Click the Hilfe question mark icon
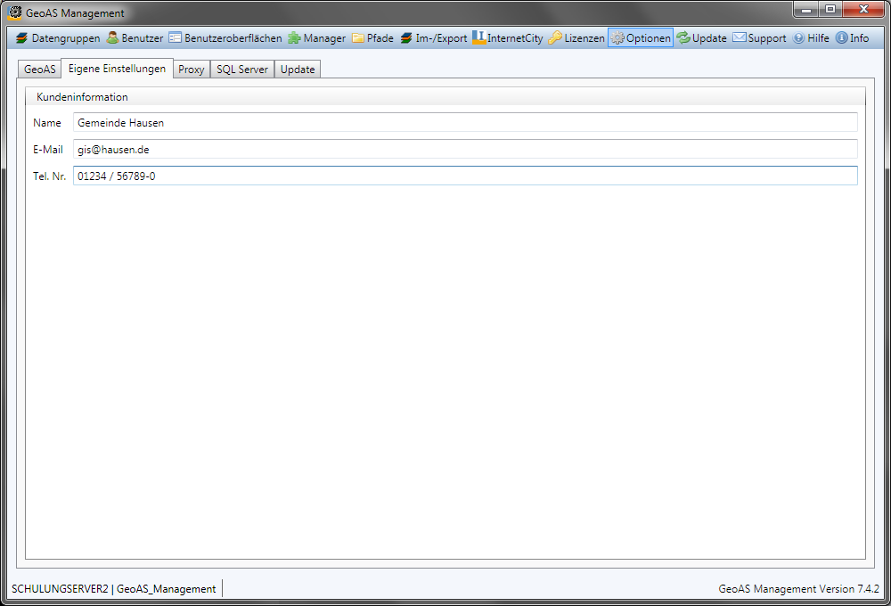Image resolution: width=891 pixels, height=606 pixels. coord(799,38)
